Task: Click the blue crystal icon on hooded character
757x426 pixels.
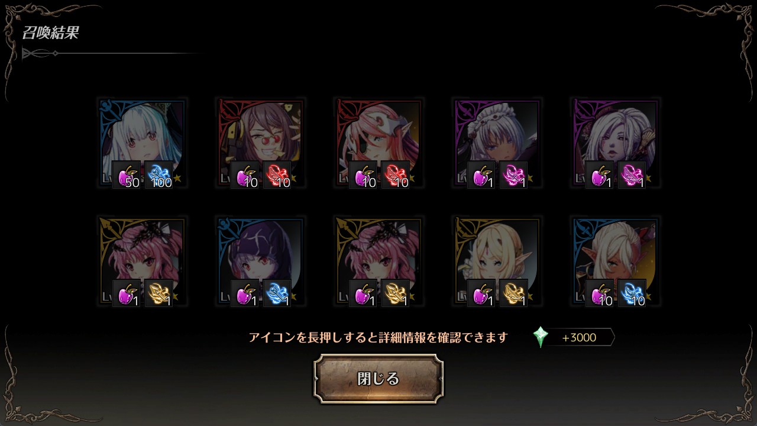Action: tap(277, 293)
